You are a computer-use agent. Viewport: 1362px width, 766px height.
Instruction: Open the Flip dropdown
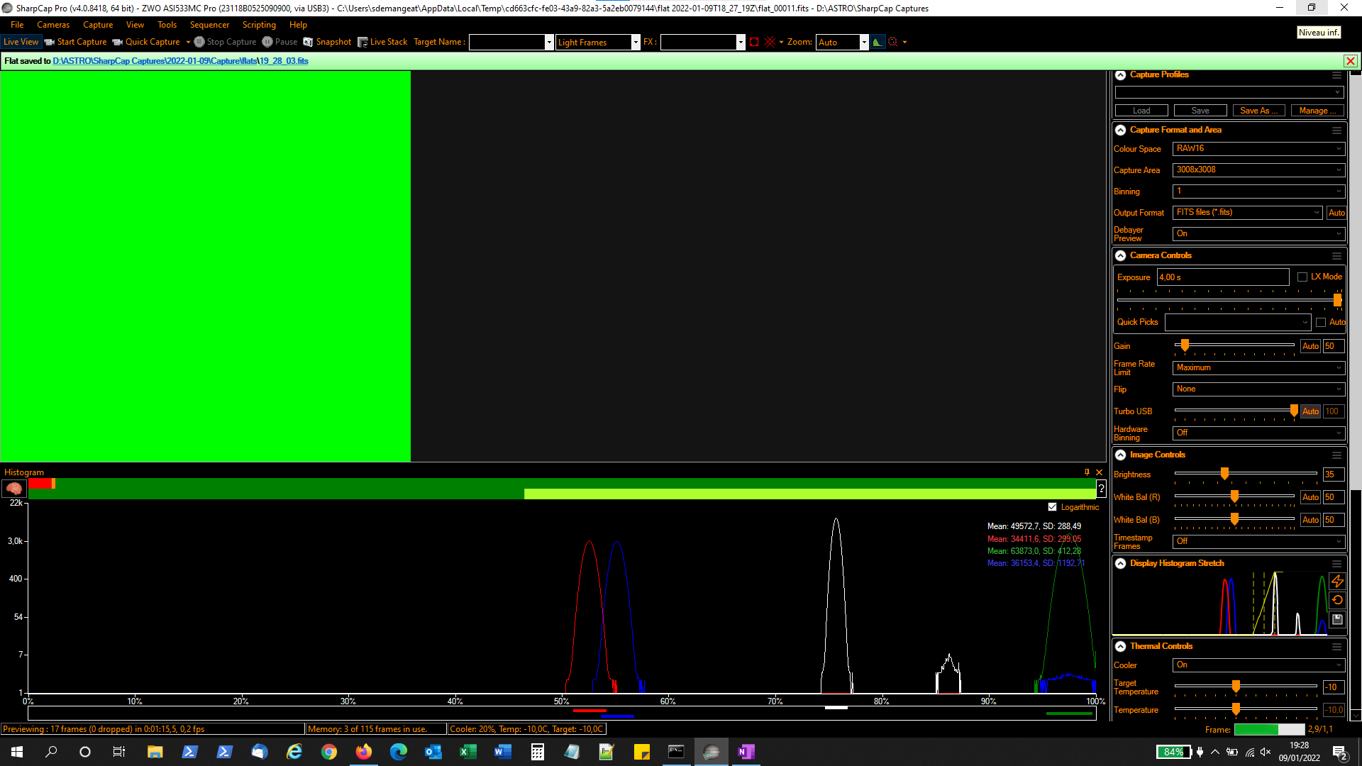click(x=1258, y=389)
